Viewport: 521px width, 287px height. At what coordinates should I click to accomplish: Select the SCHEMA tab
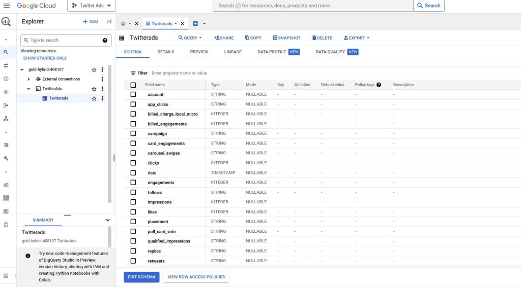[x=133, y=52]
